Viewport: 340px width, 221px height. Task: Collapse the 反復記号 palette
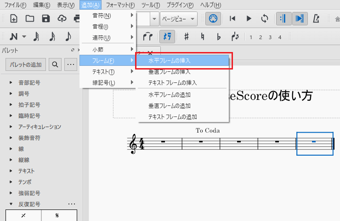pyautogui.click(x=11, y=204)
